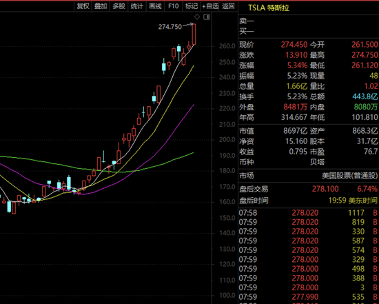Add TSLA to watchlist with +自选
Image resolution: width=379 pixels, height=304 pixels.
209,6
